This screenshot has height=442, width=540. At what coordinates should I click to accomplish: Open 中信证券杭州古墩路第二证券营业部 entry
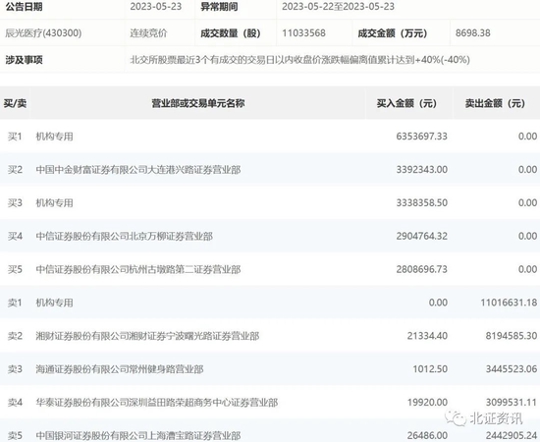point(138,269)
